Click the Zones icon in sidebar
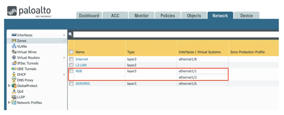Screen dimensions: 284x115 [x=14, y=41]
